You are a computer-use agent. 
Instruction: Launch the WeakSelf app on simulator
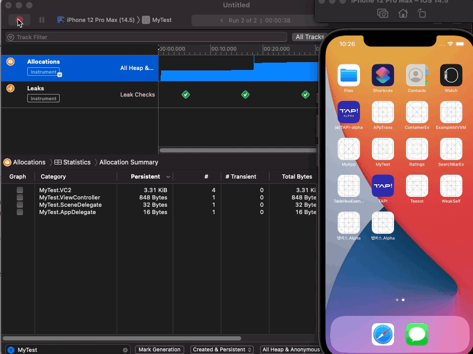point(451,186)
